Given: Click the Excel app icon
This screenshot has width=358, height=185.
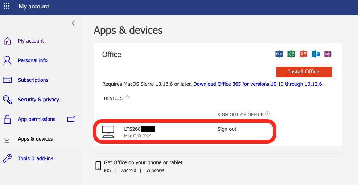Looking at the screenshot, I should 291,54.
